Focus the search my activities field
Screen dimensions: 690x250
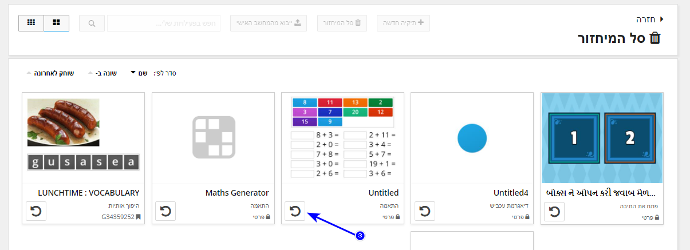coord(164,23)
